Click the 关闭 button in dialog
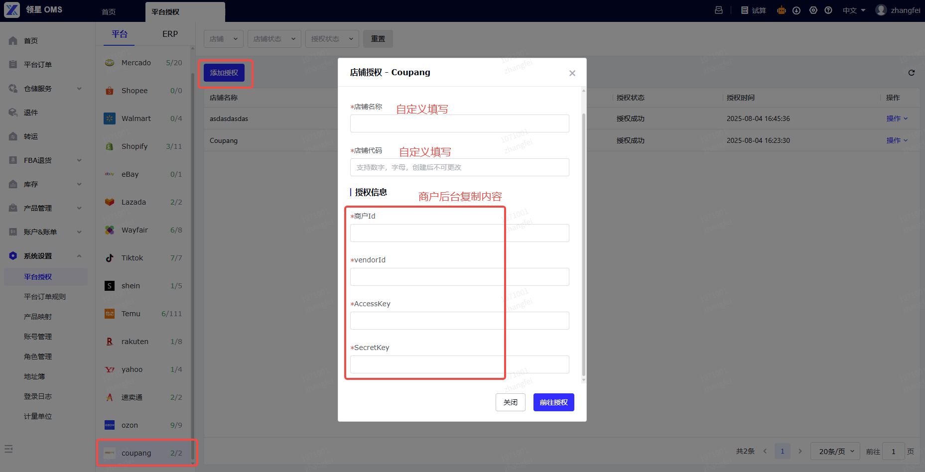925x472 pixels. 511,402
